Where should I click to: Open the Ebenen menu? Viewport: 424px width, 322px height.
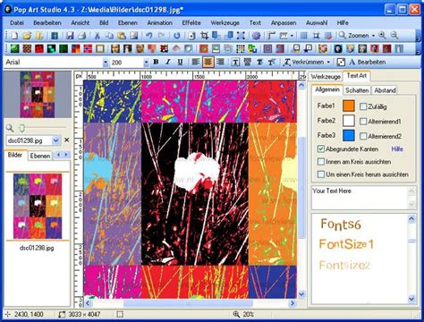tap(128, 22)
